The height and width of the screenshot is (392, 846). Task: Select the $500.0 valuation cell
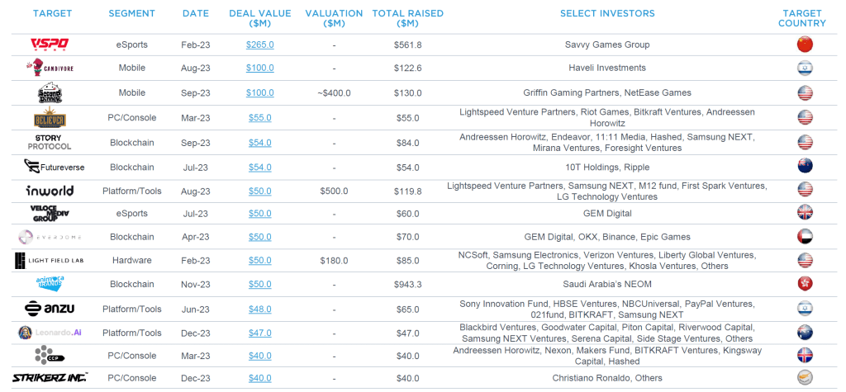coord(334,191)
